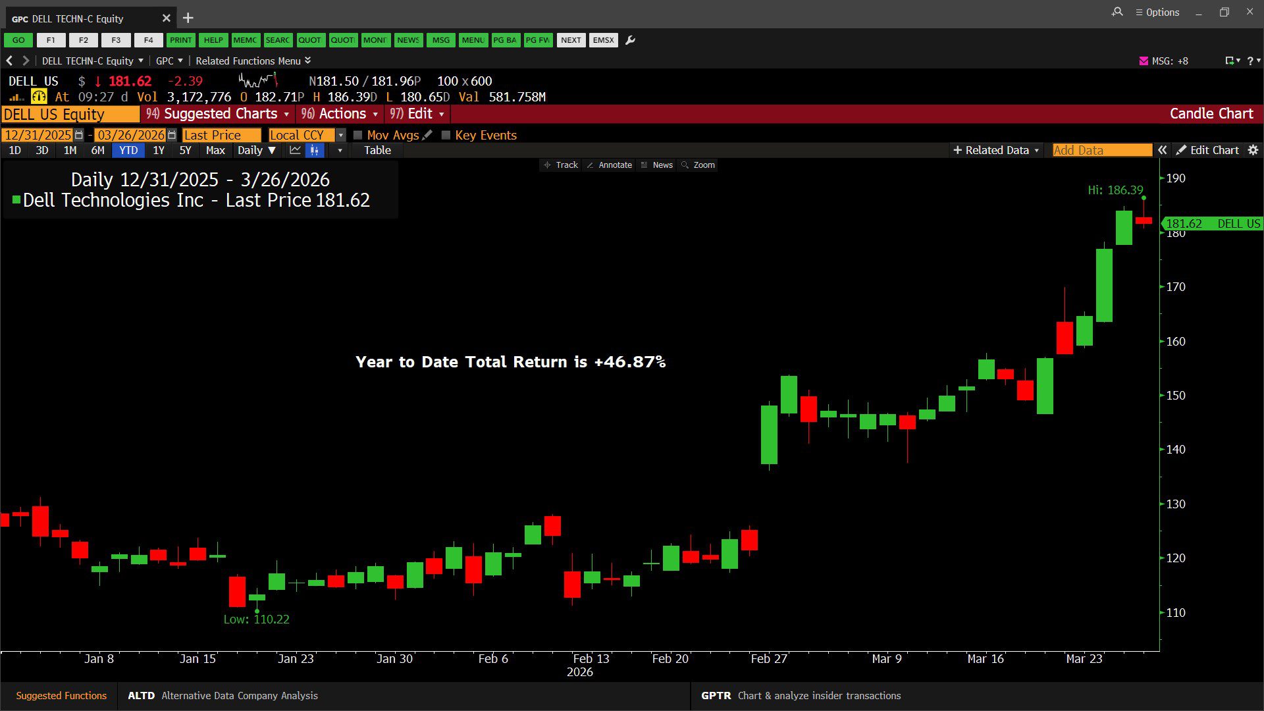
Task: Enable the Mov Avgs checkbox
Action: point(358,135)
